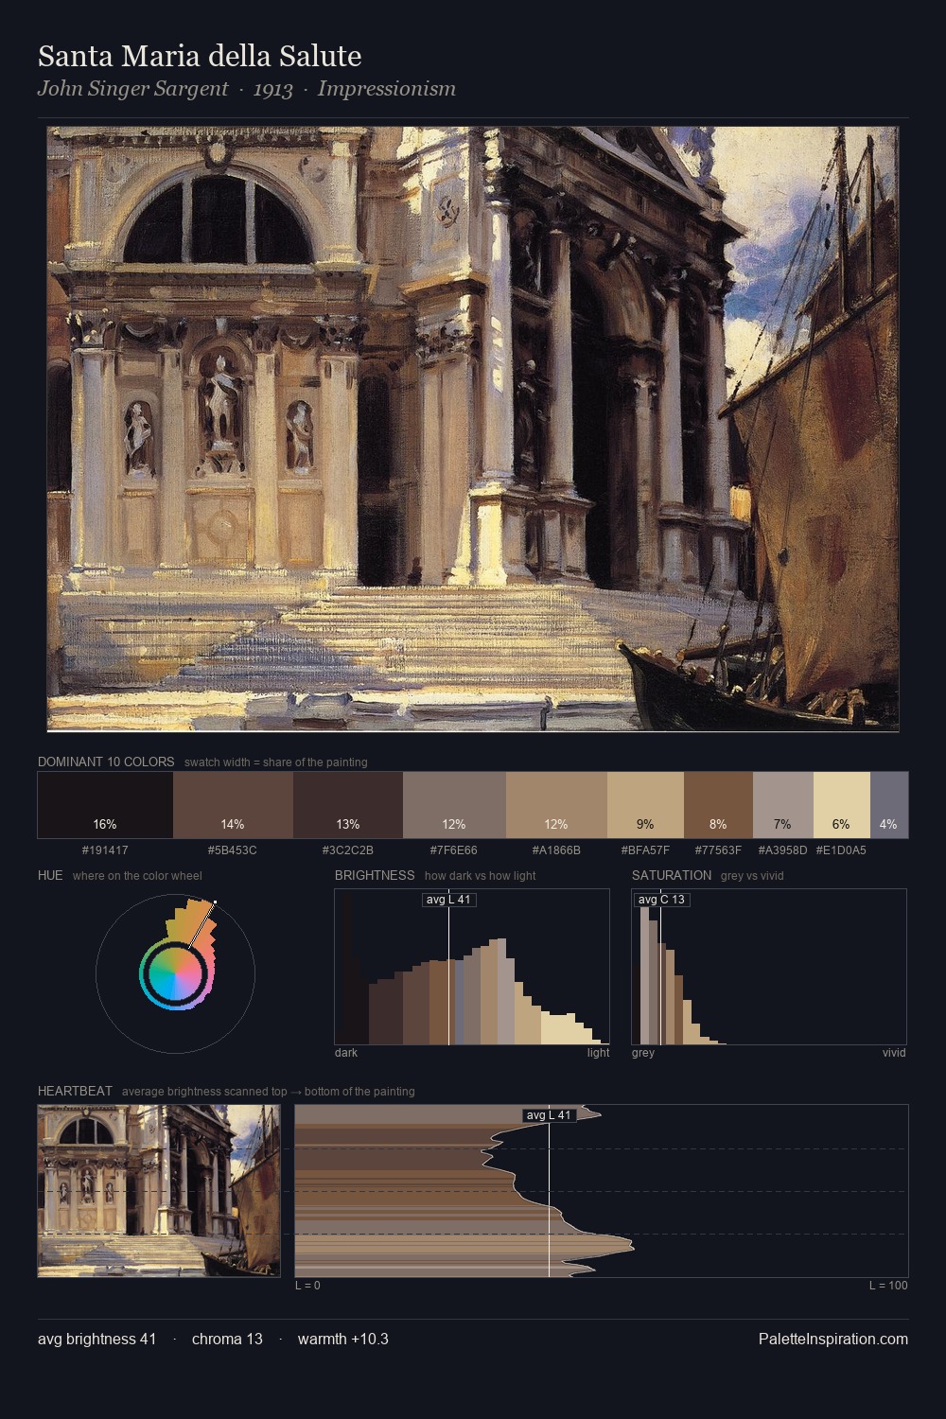Pick the brown #77563F swatch at 8%

[718, 805]
